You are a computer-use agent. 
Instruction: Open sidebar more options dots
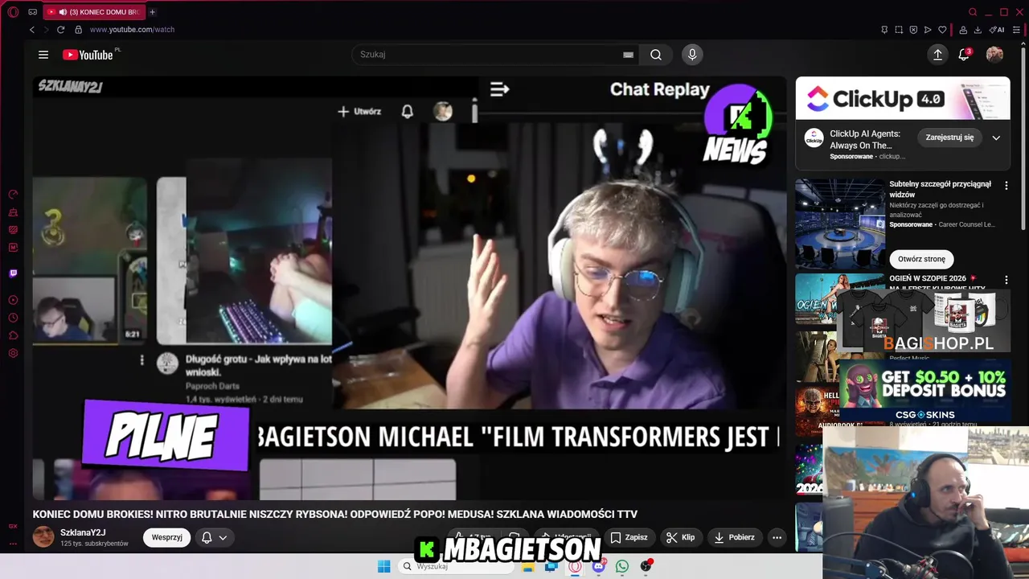pyautogui.click(x=13, y=544)
